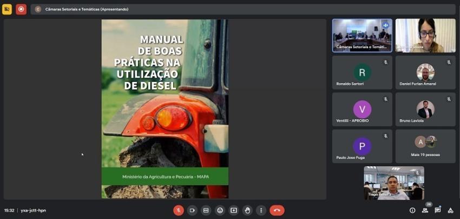This screenshot has height=219, width=460.
Task: Click Daniel Furlan Amaral's profile photo
Action: pyautogui.click(x=425, y=72)
